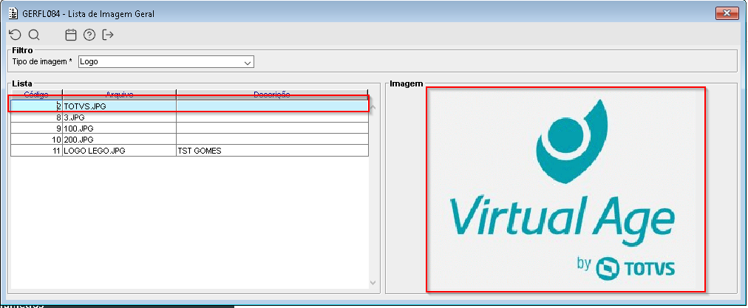This screenshot has height=308, width=748.
Task: Click code cell 9
Action: 37,129
